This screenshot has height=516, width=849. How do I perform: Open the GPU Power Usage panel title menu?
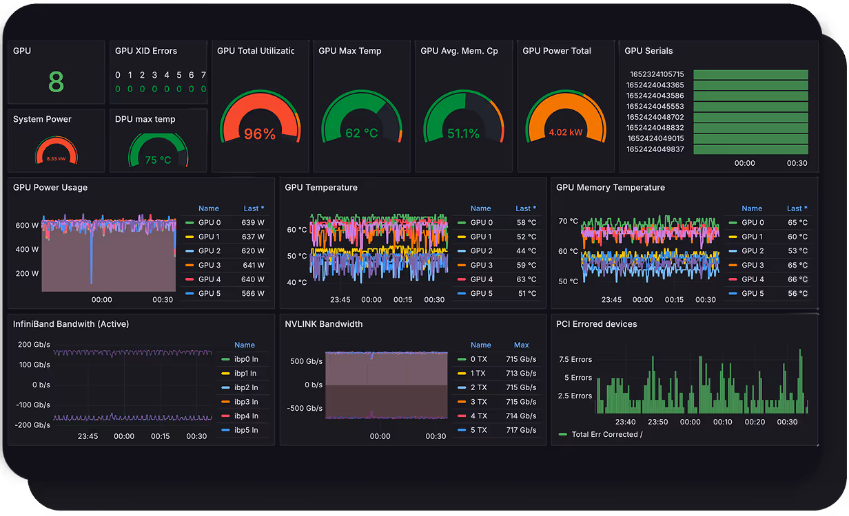(50, 187)
